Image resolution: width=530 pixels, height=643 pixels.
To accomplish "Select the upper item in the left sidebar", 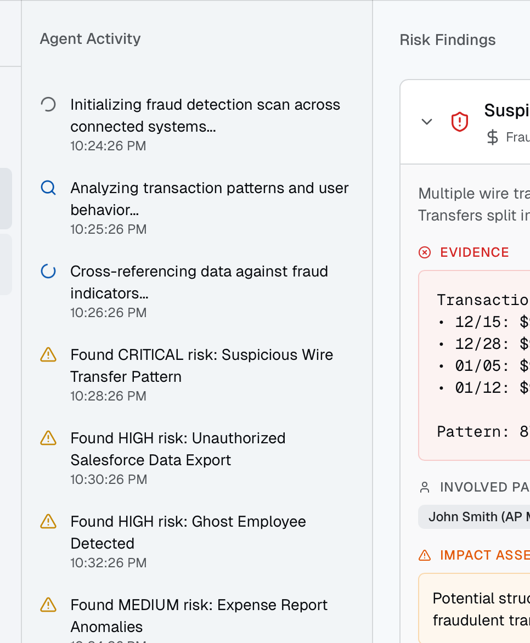I will pos(5,199).
